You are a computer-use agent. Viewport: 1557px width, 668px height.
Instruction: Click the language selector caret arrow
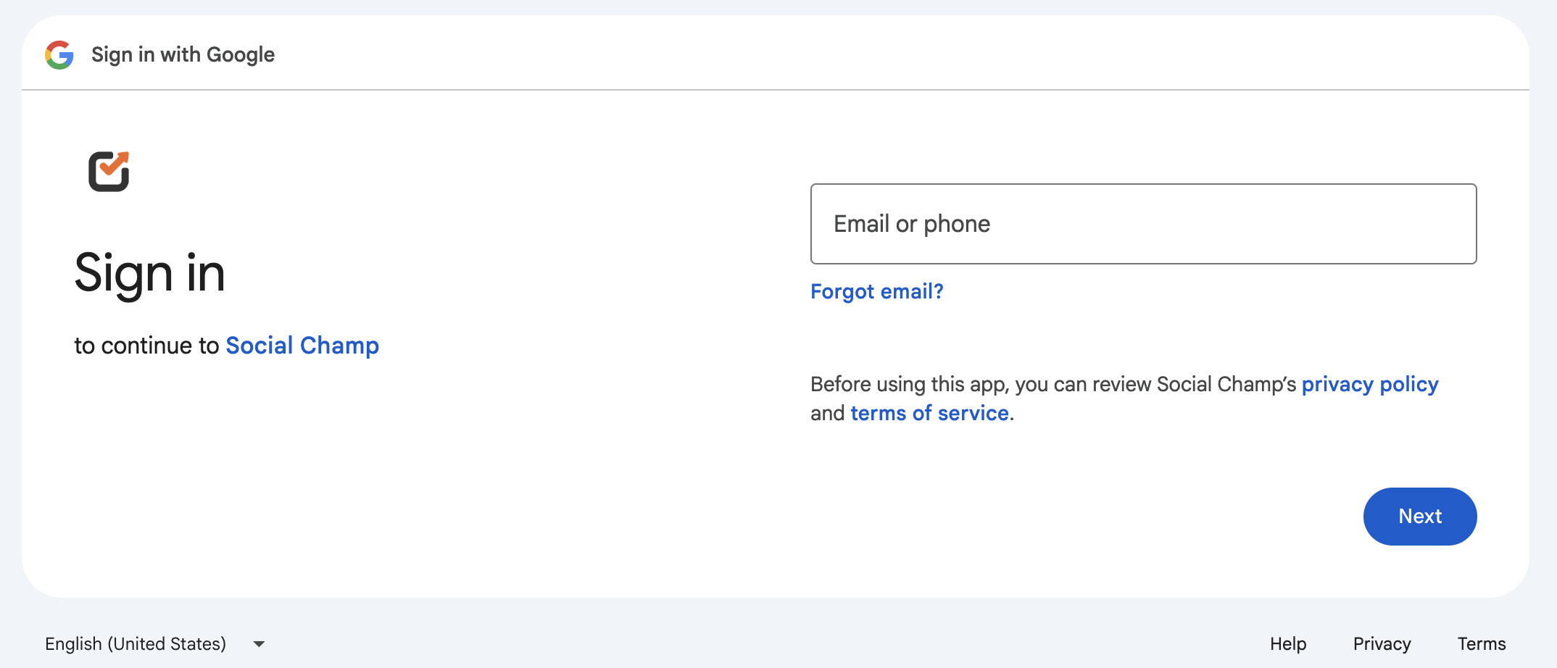click(259, 643)
